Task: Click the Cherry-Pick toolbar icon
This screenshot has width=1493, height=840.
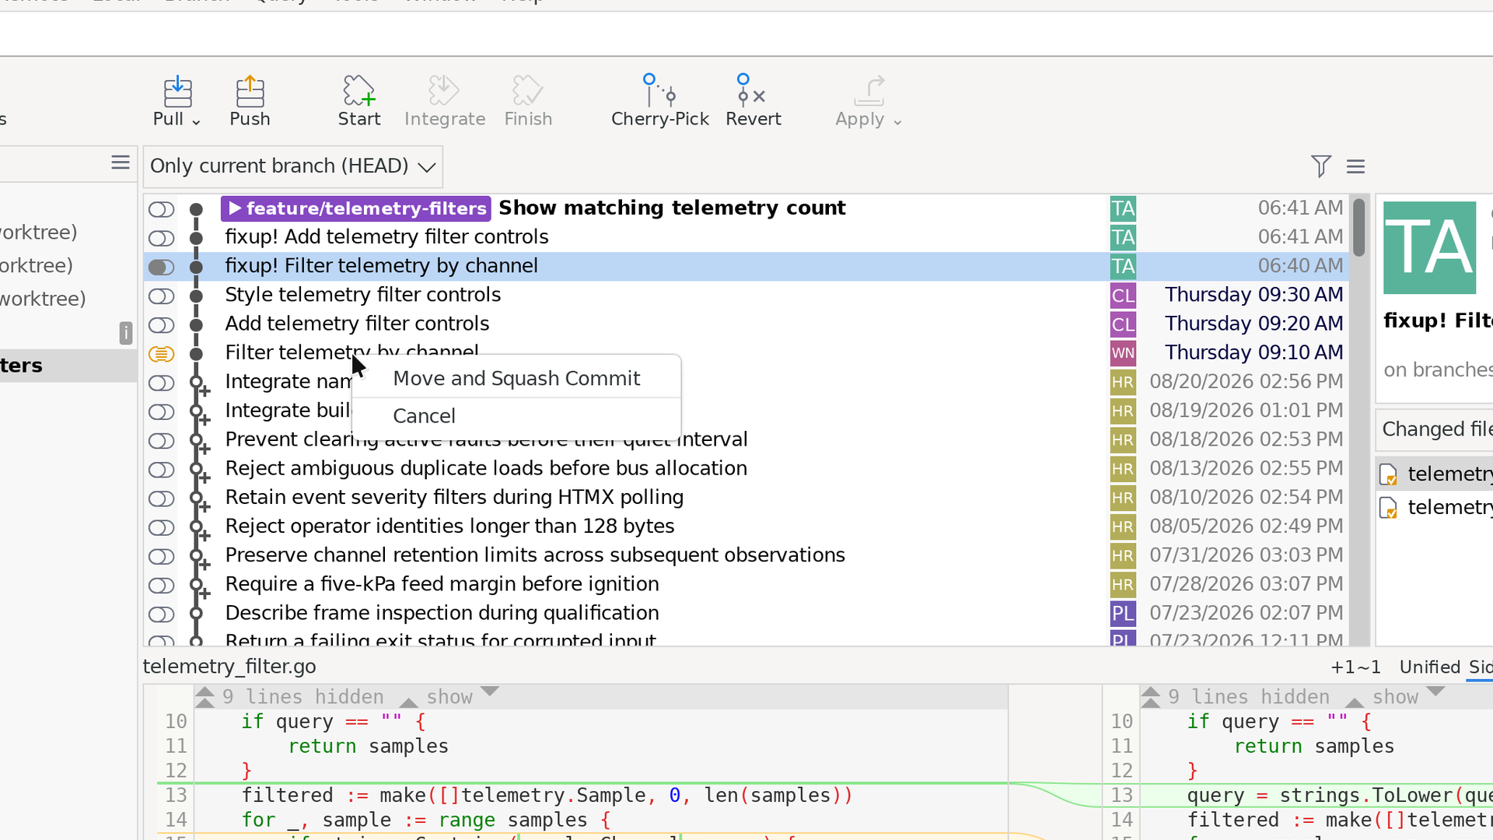Action: (659, 89)
